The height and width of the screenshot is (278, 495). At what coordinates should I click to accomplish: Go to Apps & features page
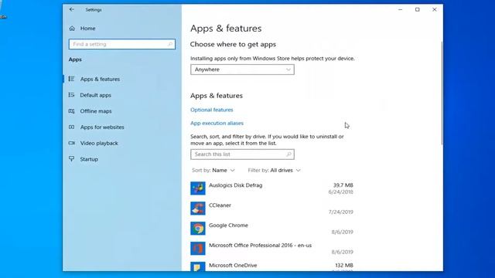point(100,79)
